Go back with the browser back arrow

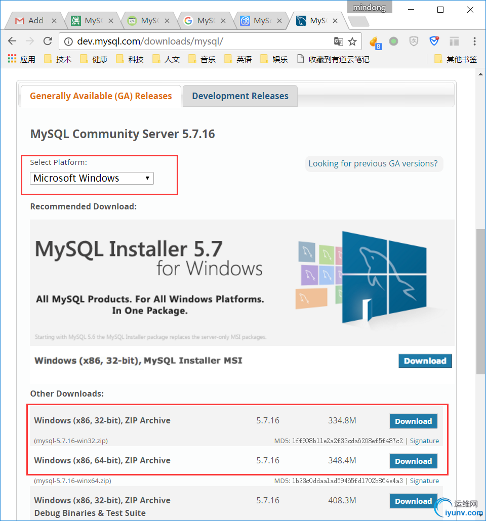12,41
